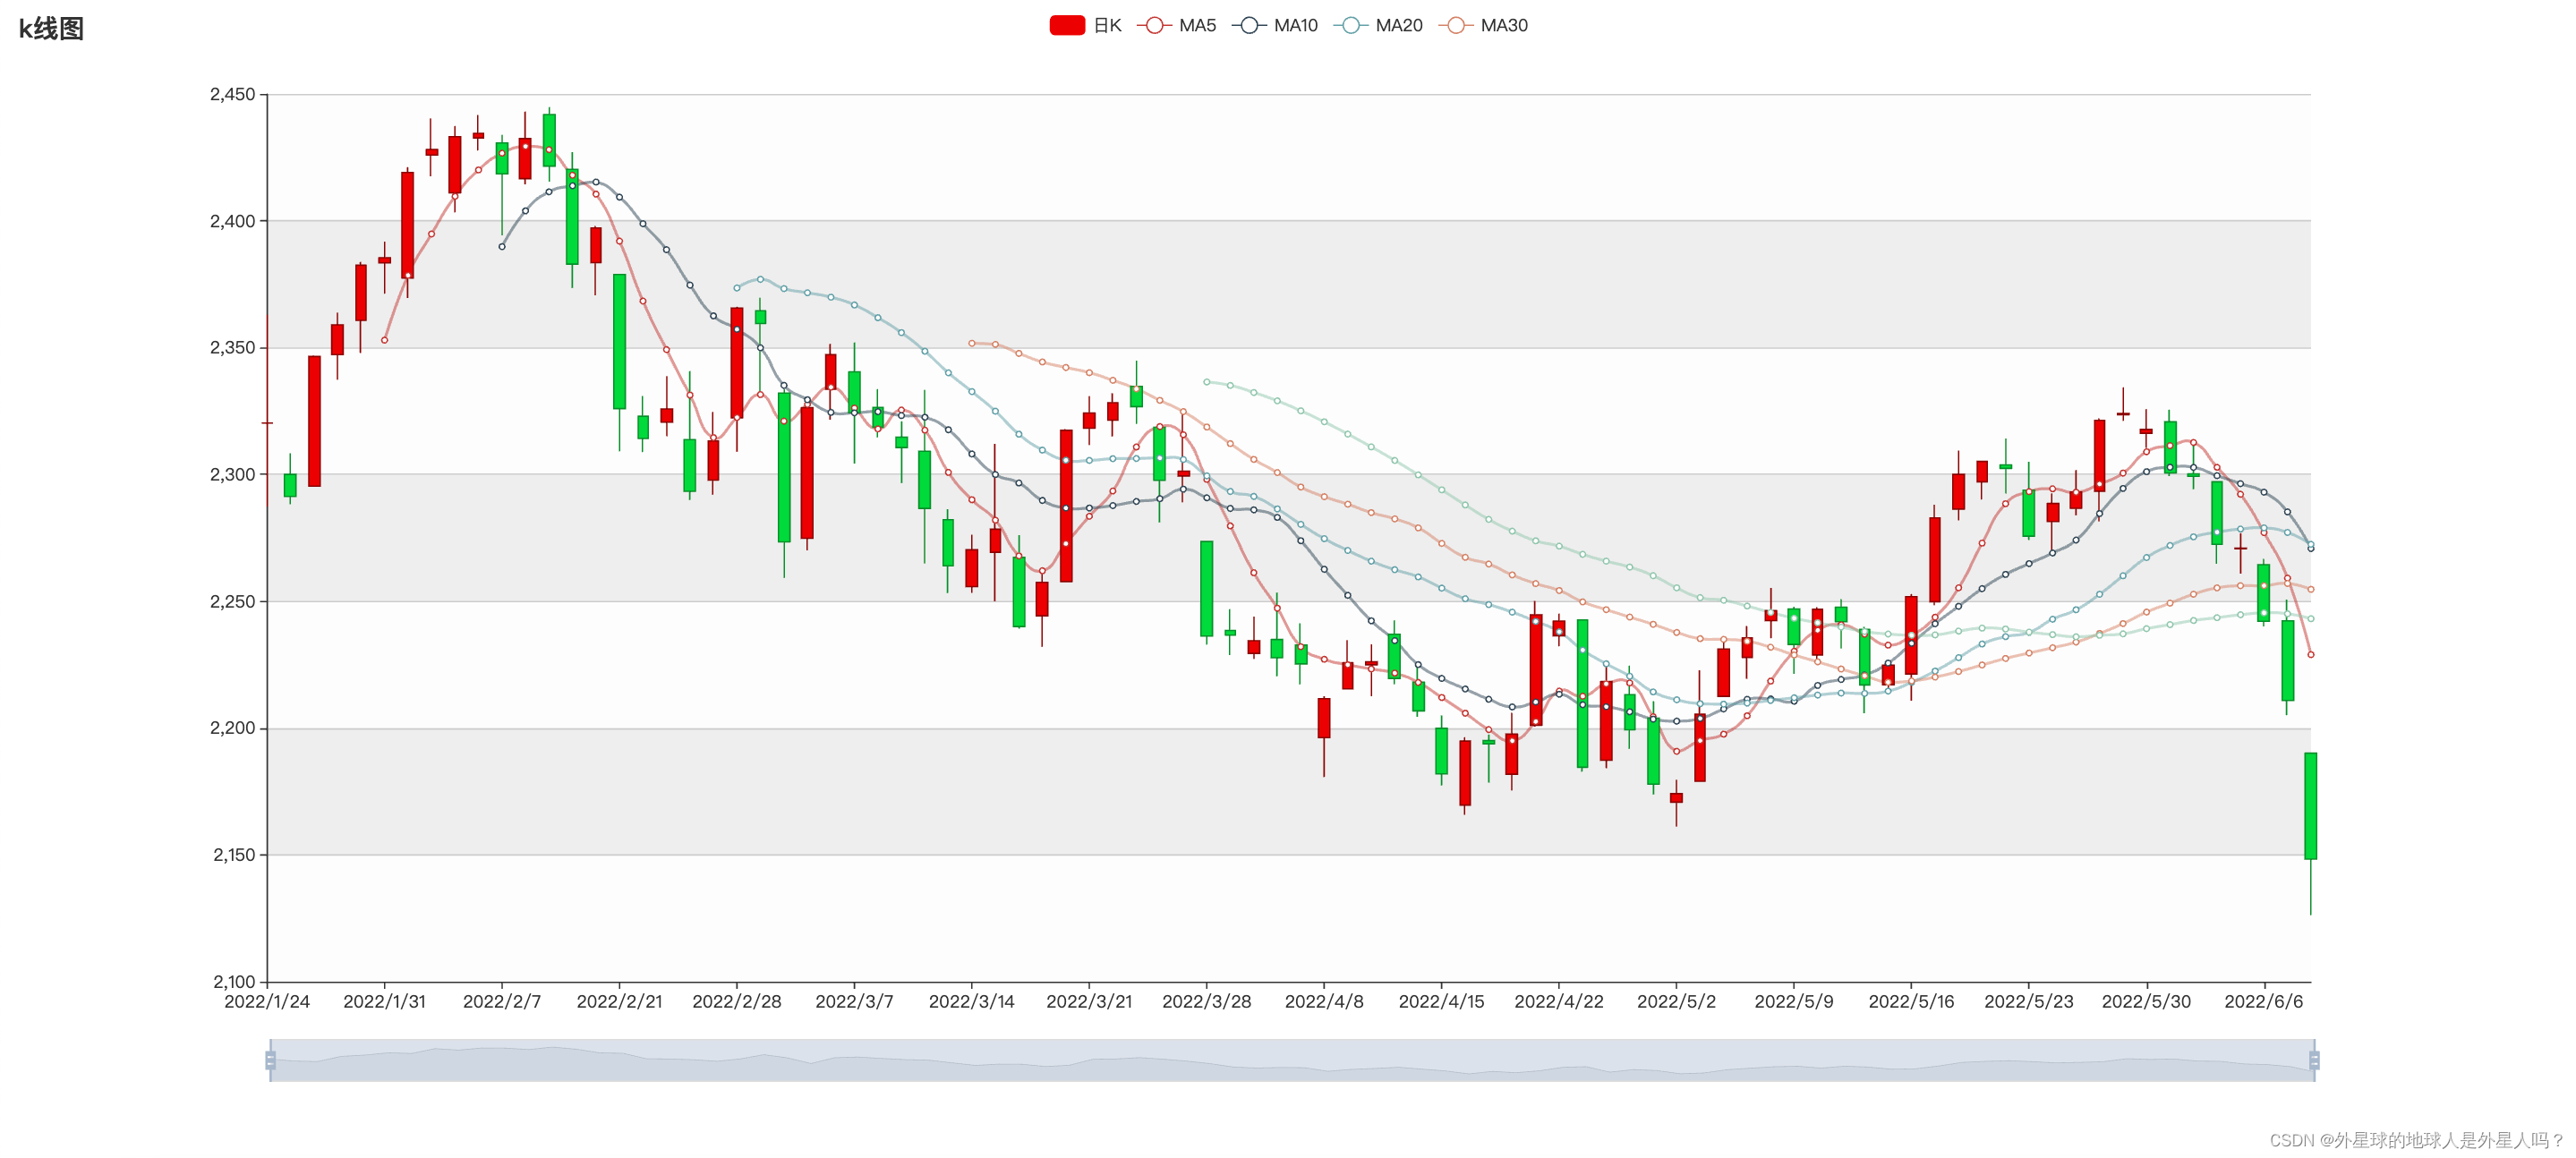Click the 2,300 y-axis value label
The image size is (2576, 1158).
coord(232,474)
